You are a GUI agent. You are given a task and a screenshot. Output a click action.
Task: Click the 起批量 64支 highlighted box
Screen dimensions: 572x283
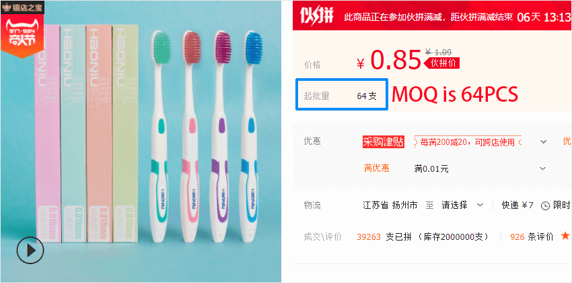point(341,94)
